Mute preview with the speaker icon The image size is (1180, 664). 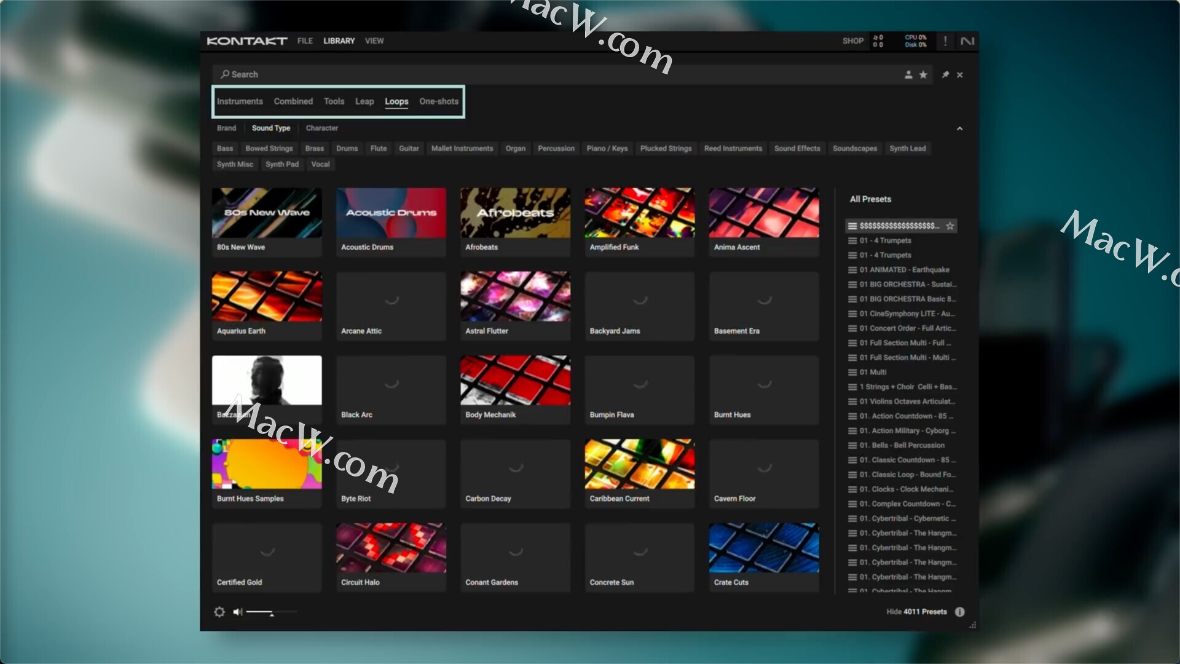238,612
